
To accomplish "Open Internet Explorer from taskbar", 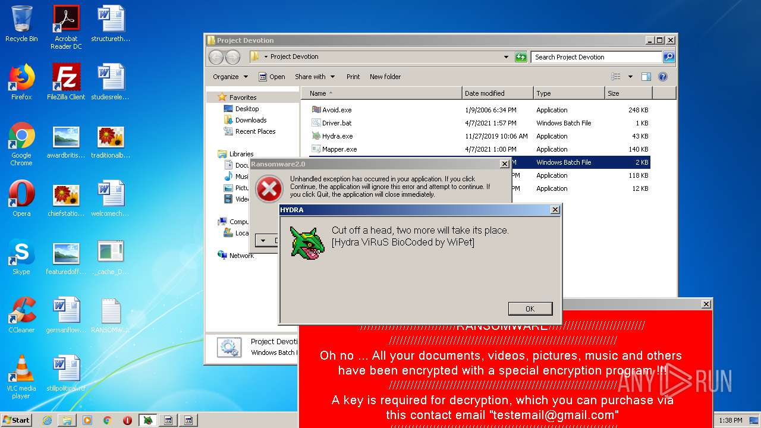I will tap(47, 420).
